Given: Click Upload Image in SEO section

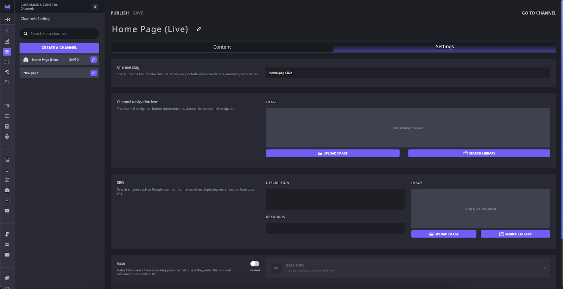Looking at the screenshot, I should 444,234.
